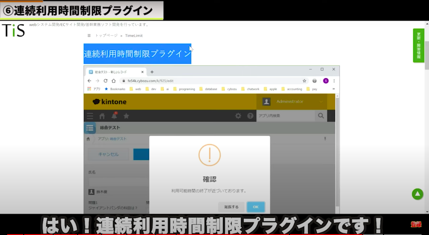Click the magnifier search icon in kintone

(x=321, y=116)
